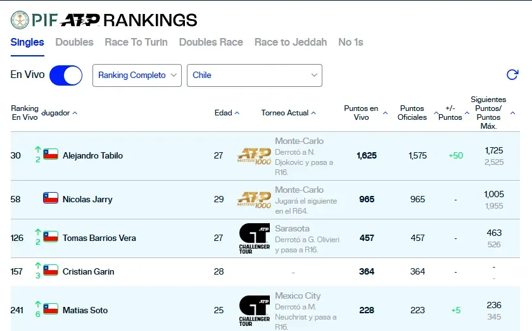Turn off the En Vivo toggle
The width and height of the screenshot is (532, 331).
[66, 75]
